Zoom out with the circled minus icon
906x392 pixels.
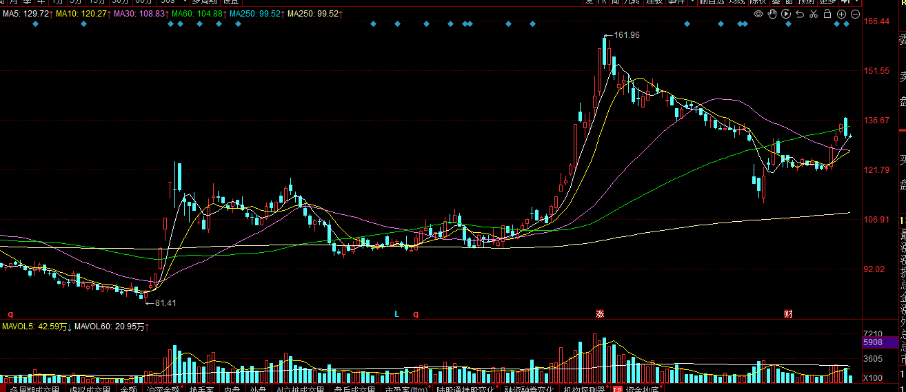coord(856,14)
